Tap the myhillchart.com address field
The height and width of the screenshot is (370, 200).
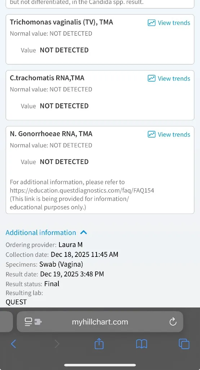[x=100, y=322]
